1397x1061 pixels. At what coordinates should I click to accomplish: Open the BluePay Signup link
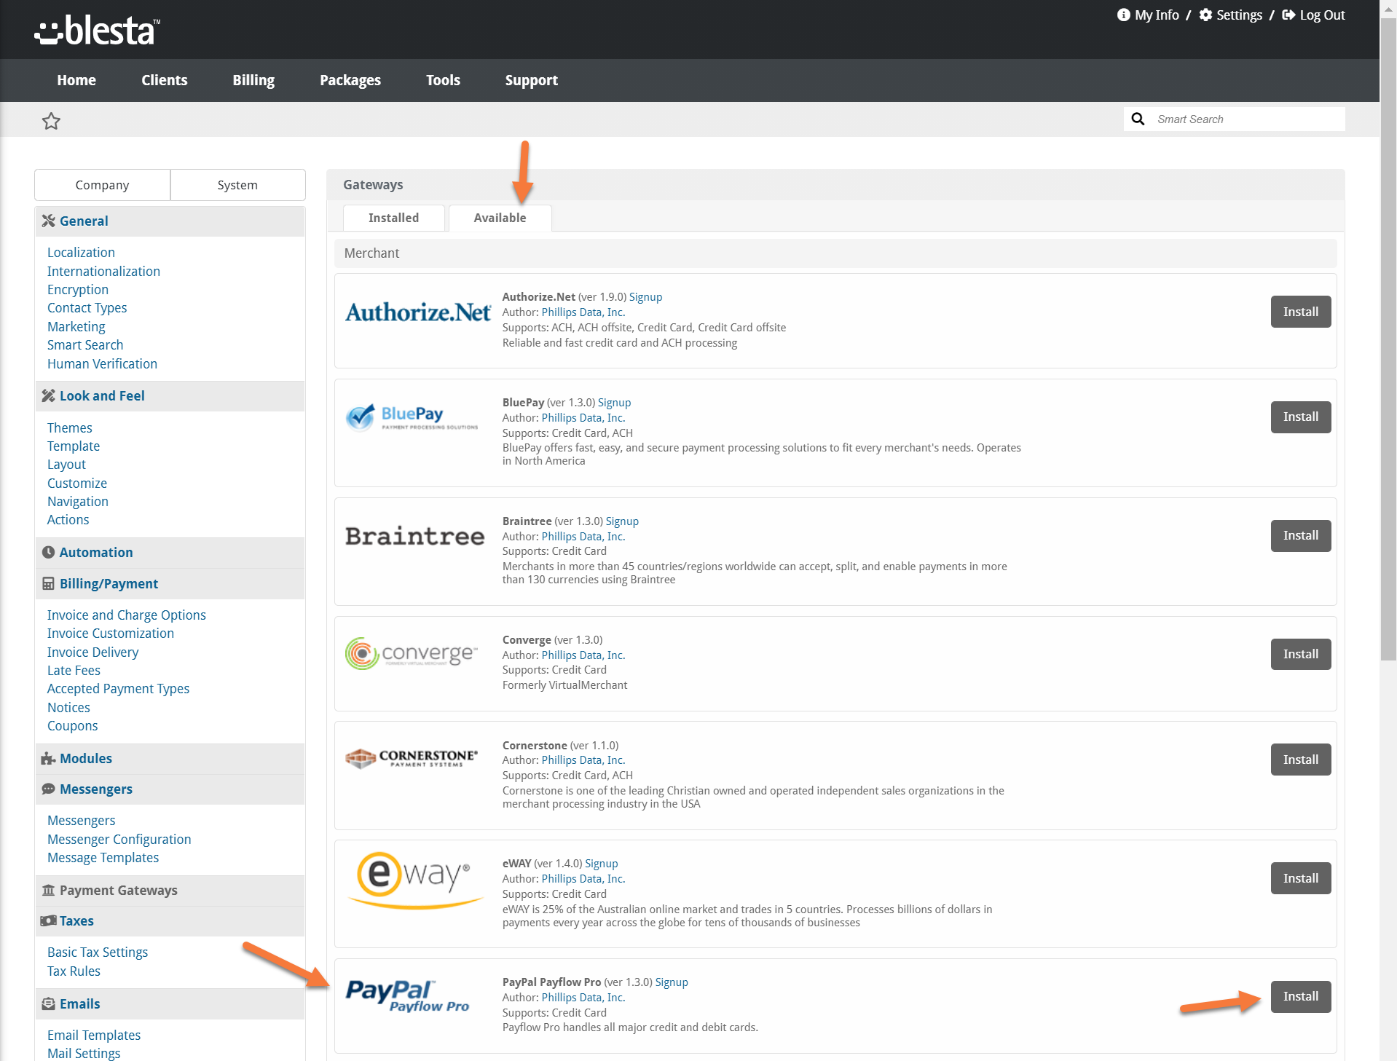pos(614,403)
